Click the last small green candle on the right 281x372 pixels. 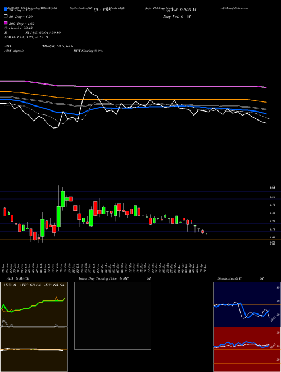[x=206, y=234]
